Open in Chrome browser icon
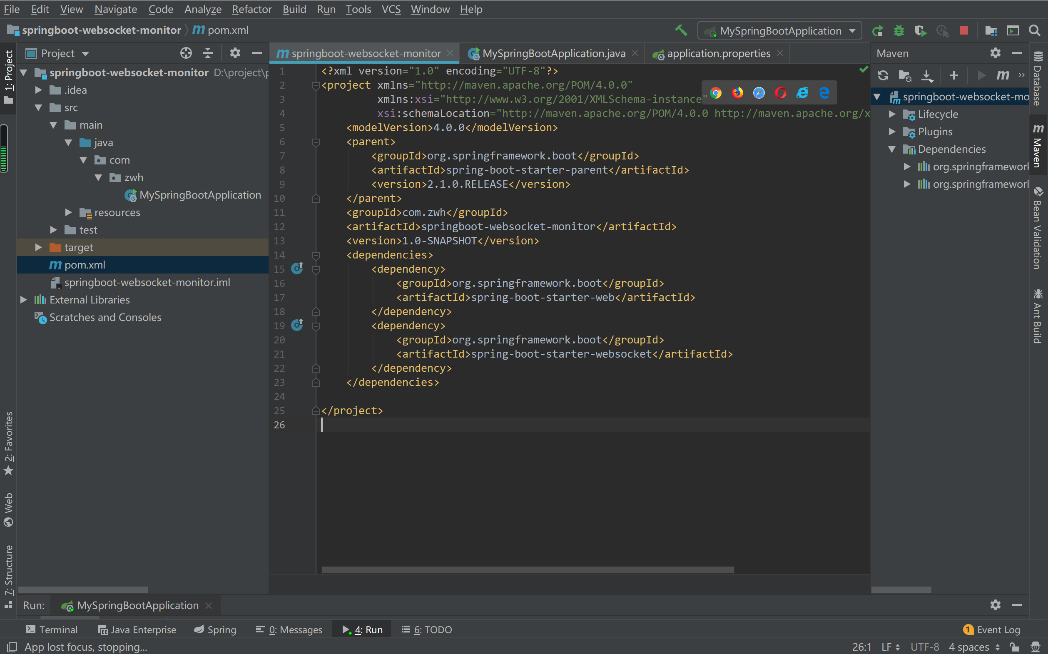 coord(716,92)
